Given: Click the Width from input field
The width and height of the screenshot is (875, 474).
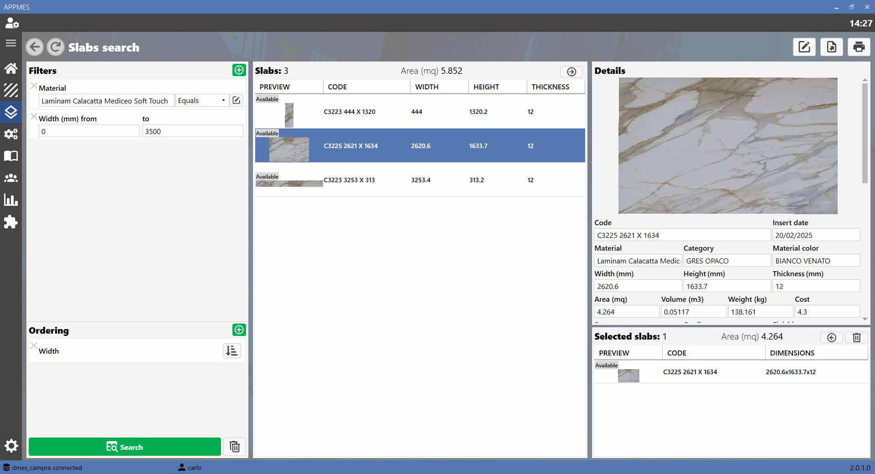Looking at the screenshot, I should click(x=89, y=131).
